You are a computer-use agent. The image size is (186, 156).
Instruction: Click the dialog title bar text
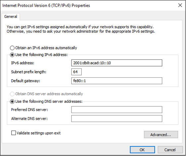46,5
